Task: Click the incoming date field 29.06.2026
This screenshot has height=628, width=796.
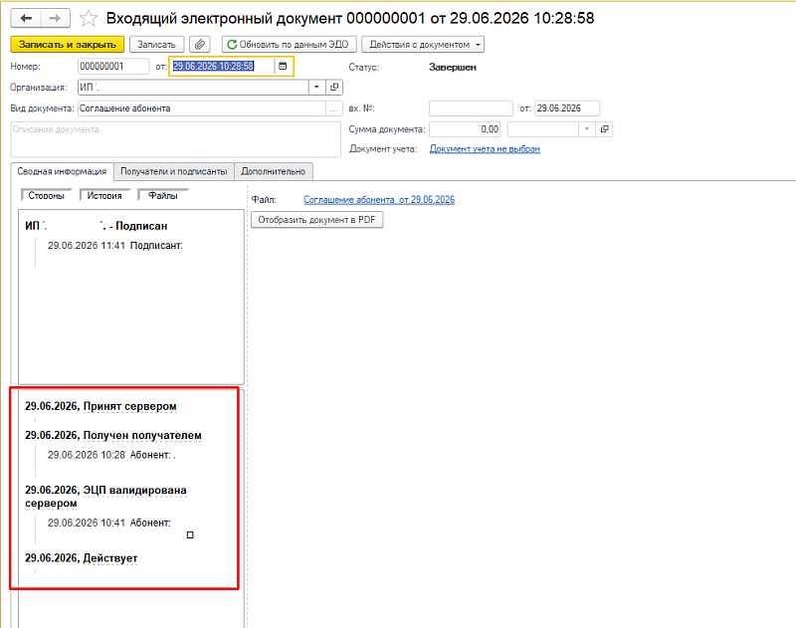Action: coord(567,108)
